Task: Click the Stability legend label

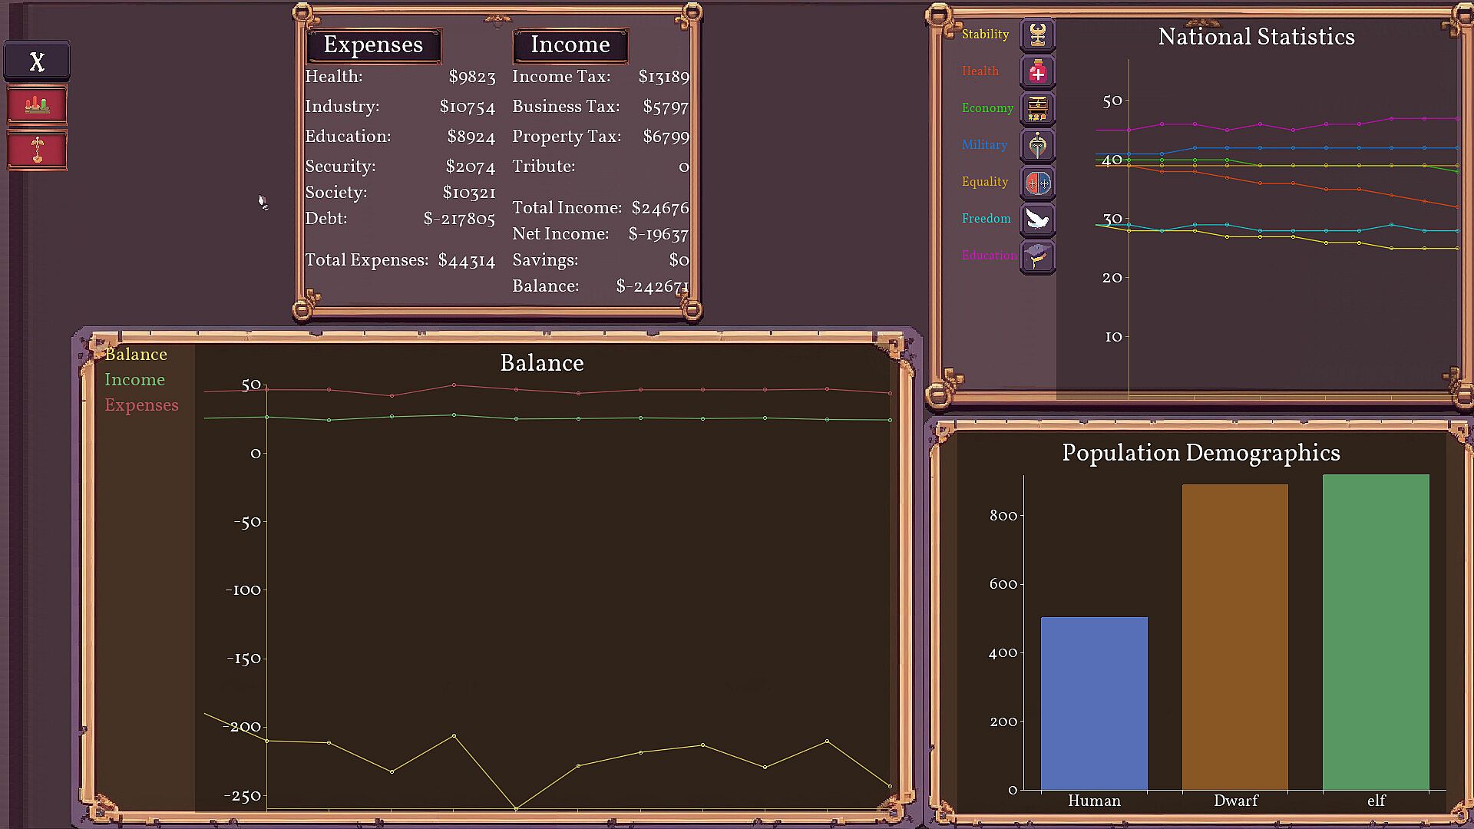Action: [x=985, y=35]
